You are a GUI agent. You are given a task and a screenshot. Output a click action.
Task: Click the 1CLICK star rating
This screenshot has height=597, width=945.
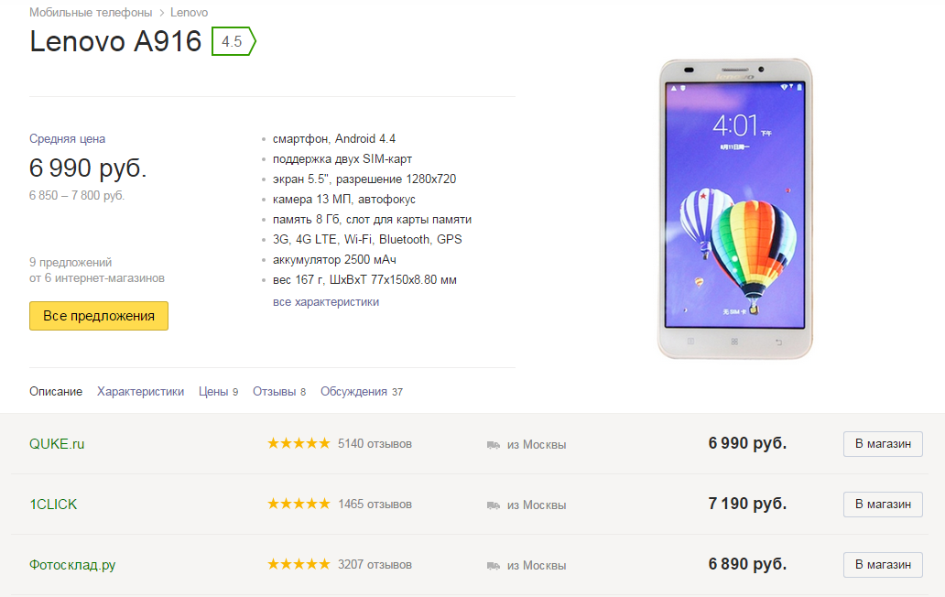point(299,505)
